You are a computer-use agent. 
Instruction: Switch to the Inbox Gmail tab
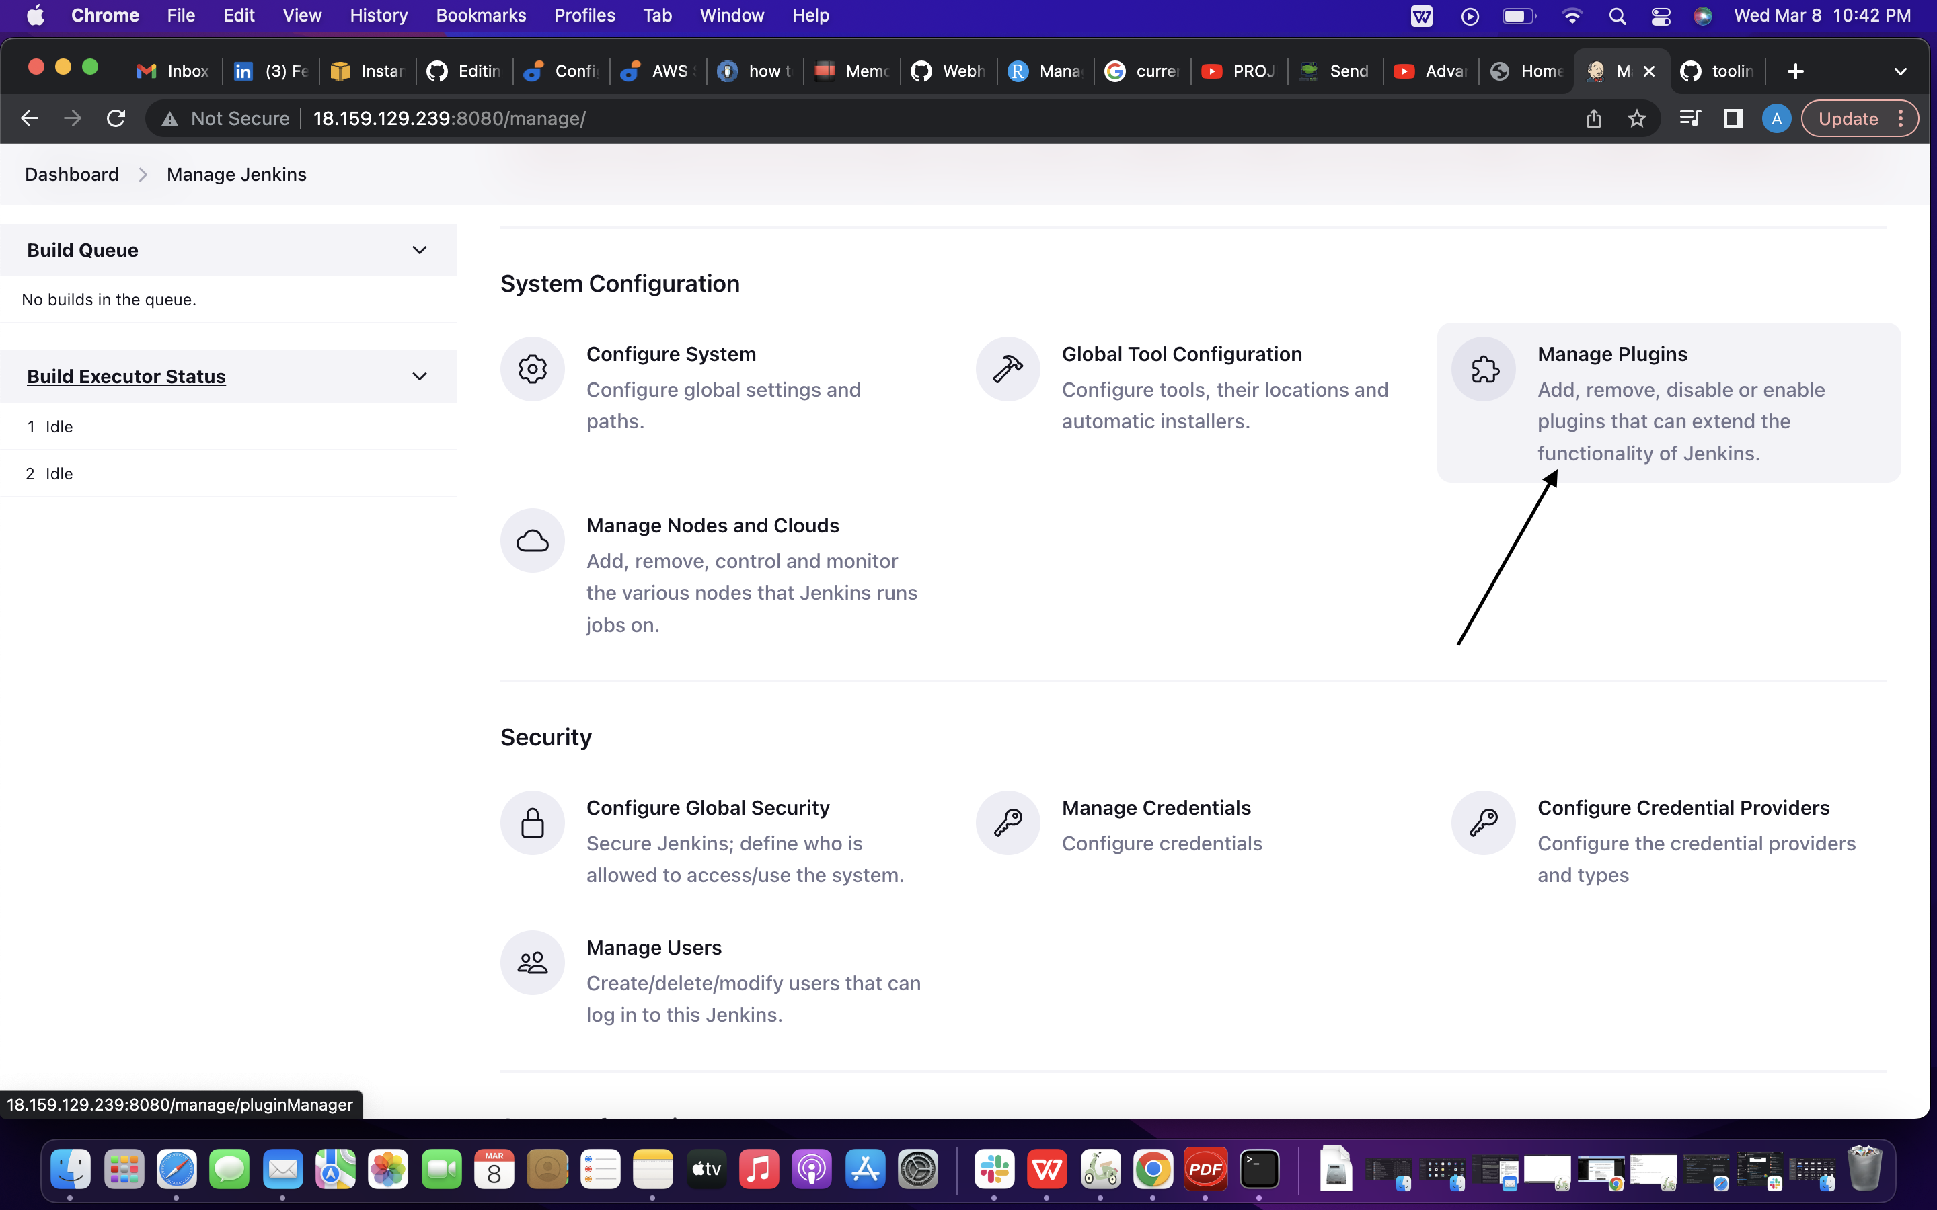173,71
